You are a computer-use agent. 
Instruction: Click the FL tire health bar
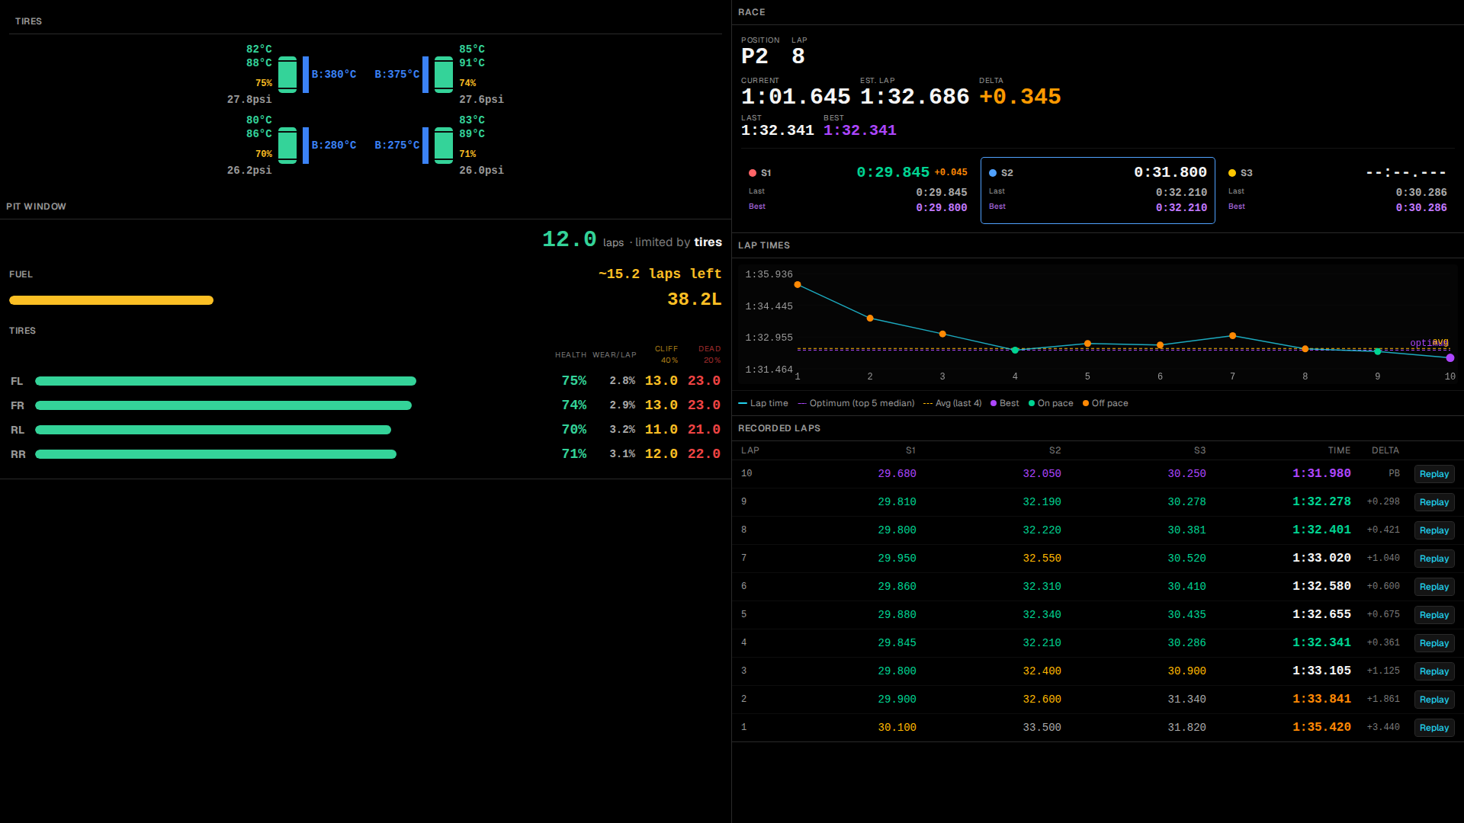click(x=226, y=381)
